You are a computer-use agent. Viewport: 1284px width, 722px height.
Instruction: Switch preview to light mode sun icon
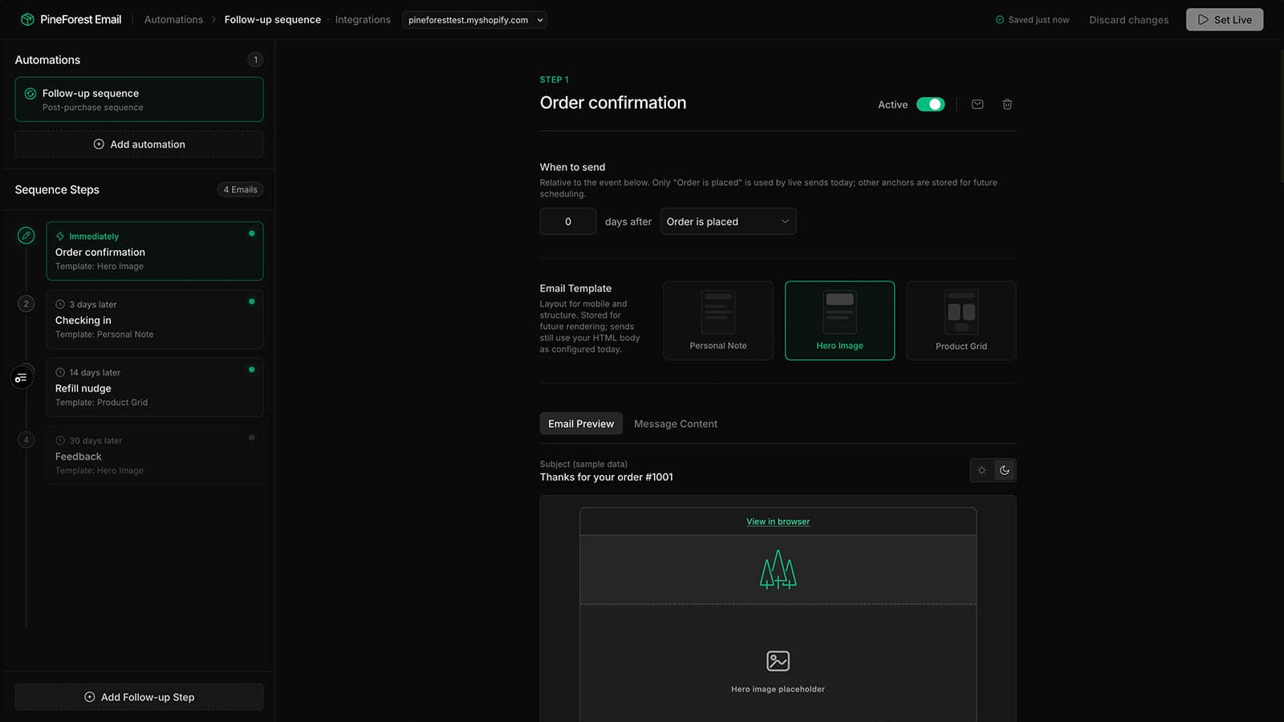pos(981,470)
